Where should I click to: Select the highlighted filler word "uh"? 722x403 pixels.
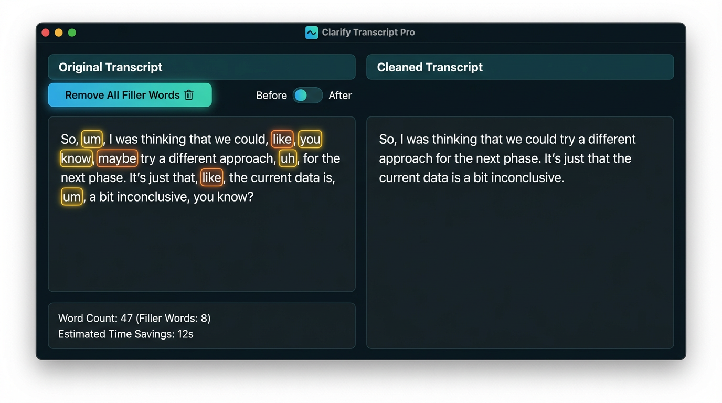click(x=288, y=158)
